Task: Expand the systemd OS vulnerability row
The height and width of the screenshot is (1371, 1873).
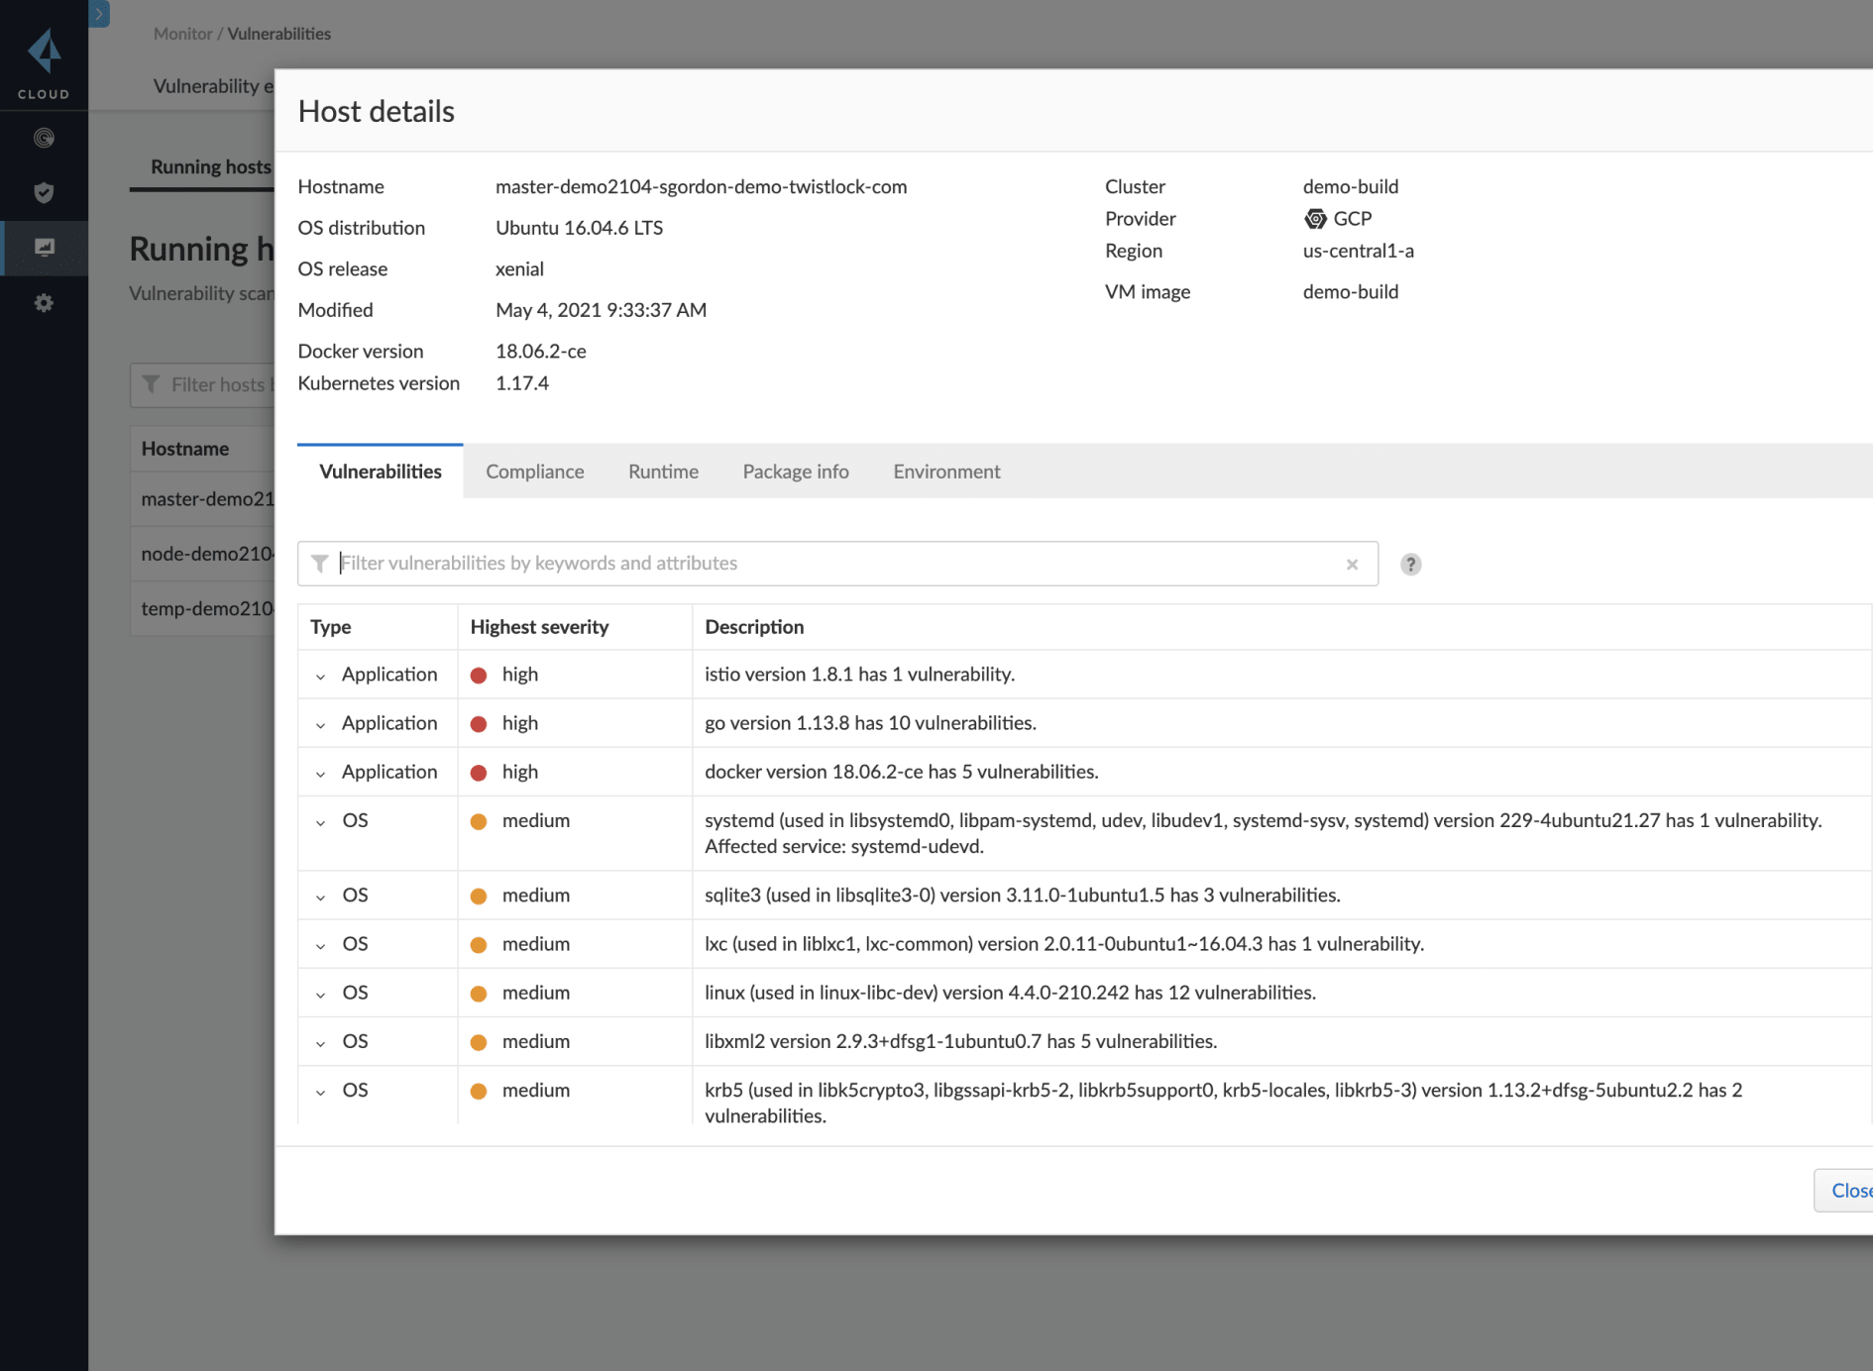Action: [319, 820]
